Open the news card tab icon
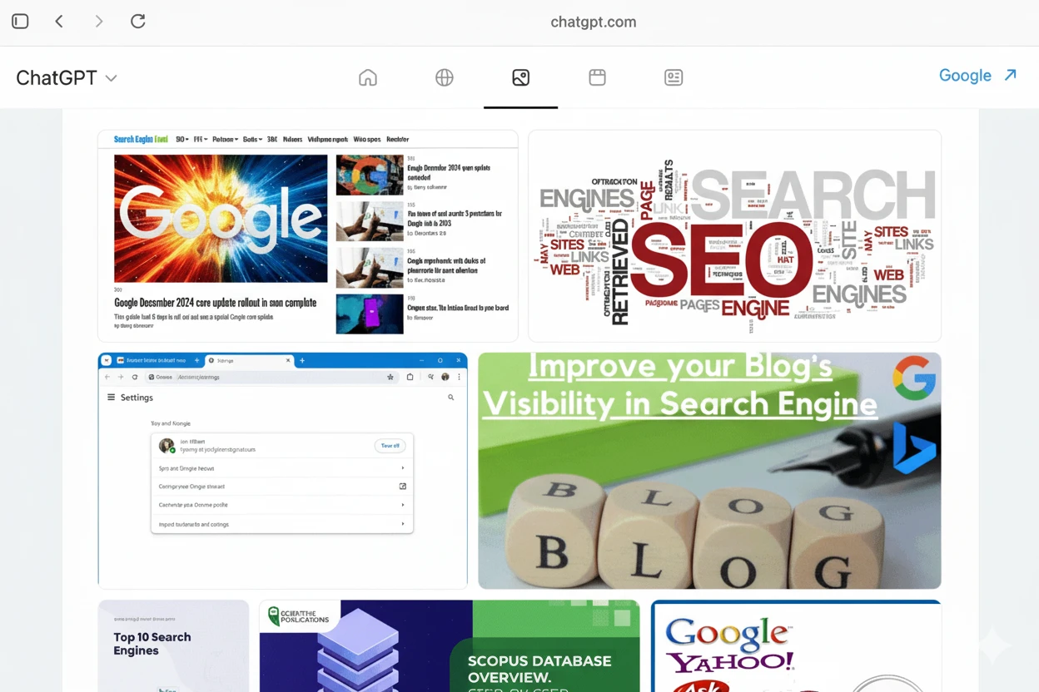The width and height of the screenshot is (1039, 692). pyautogui.click(x=674, y=77)
